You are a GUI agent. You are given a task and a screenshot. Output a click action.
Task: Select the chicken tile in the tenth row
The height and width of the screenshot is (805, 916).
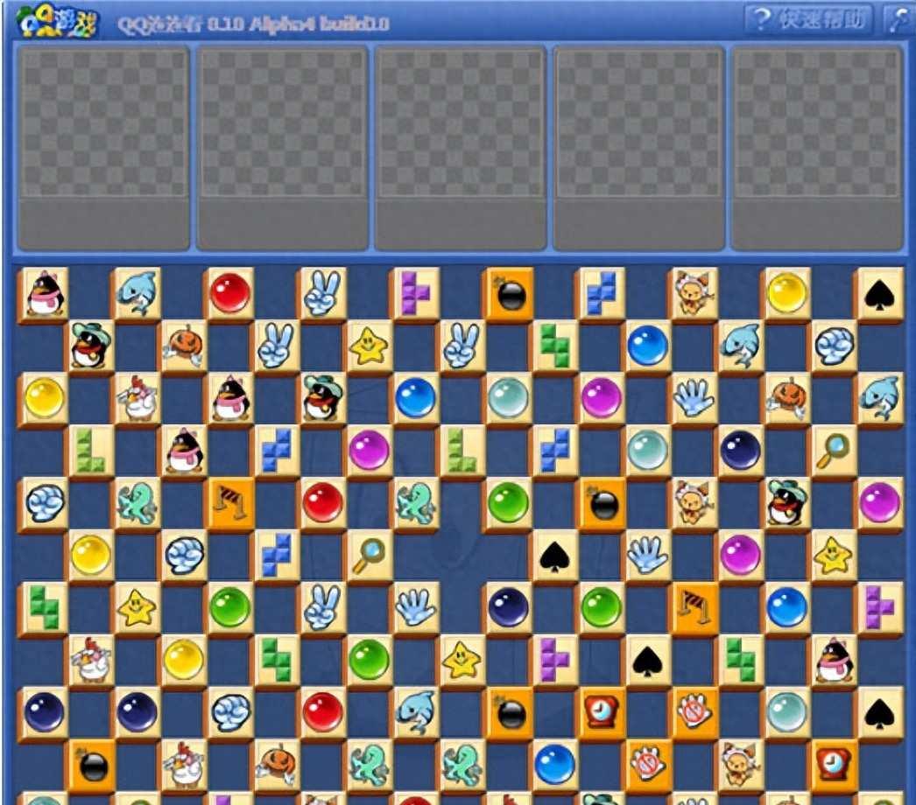point(184,766)
